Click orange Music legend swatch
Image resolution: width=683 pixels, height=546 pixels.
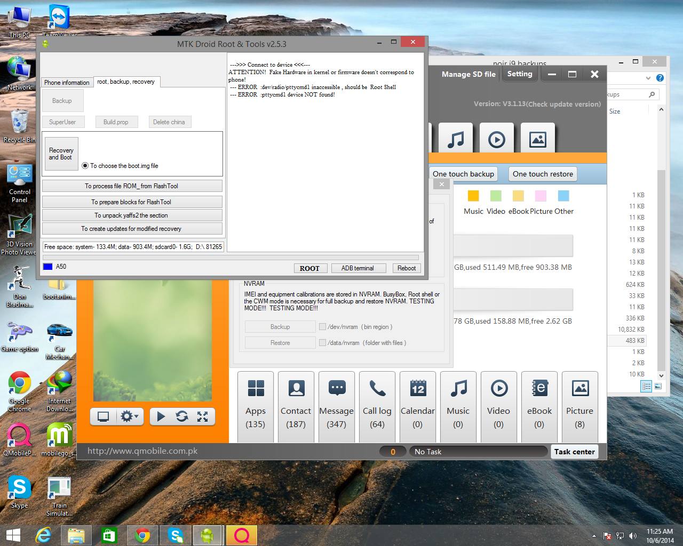coord(473,196)
